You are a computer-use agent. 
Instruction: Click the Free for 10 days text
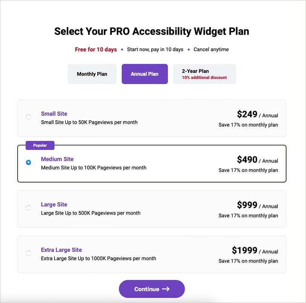(x=96, y=49)
